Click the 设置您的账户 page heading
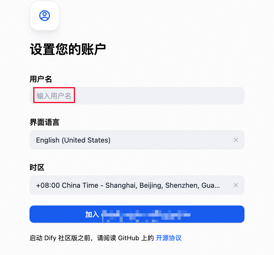Image resolution: width=274 pixels, height=255 pixels. click(x=68, y=49)
